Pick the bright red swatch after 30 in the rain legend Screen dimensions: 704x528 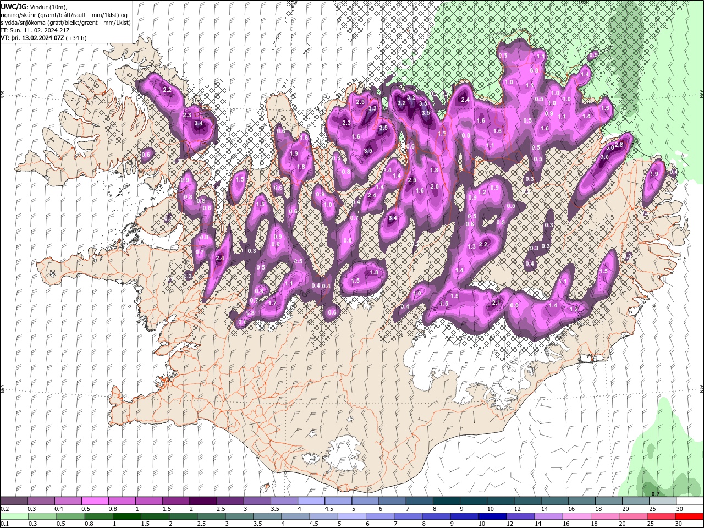pyautogui.click(x=690, y=516)
